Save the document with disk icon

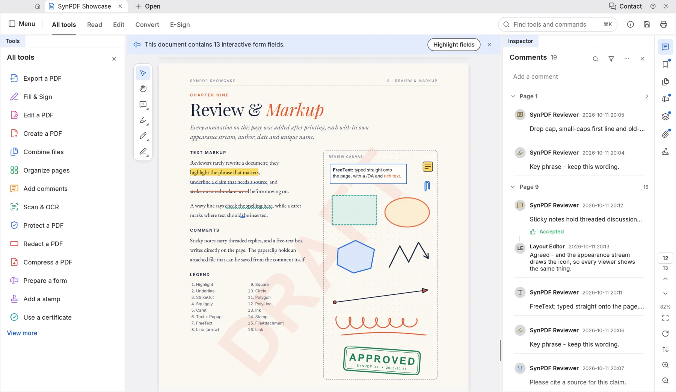point(647,24)
